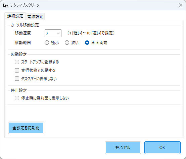The width and height of the screenshot is (186, 159).
Task: Click the 移動速度 value field showing 3
Action: click(x=51, y=33)
